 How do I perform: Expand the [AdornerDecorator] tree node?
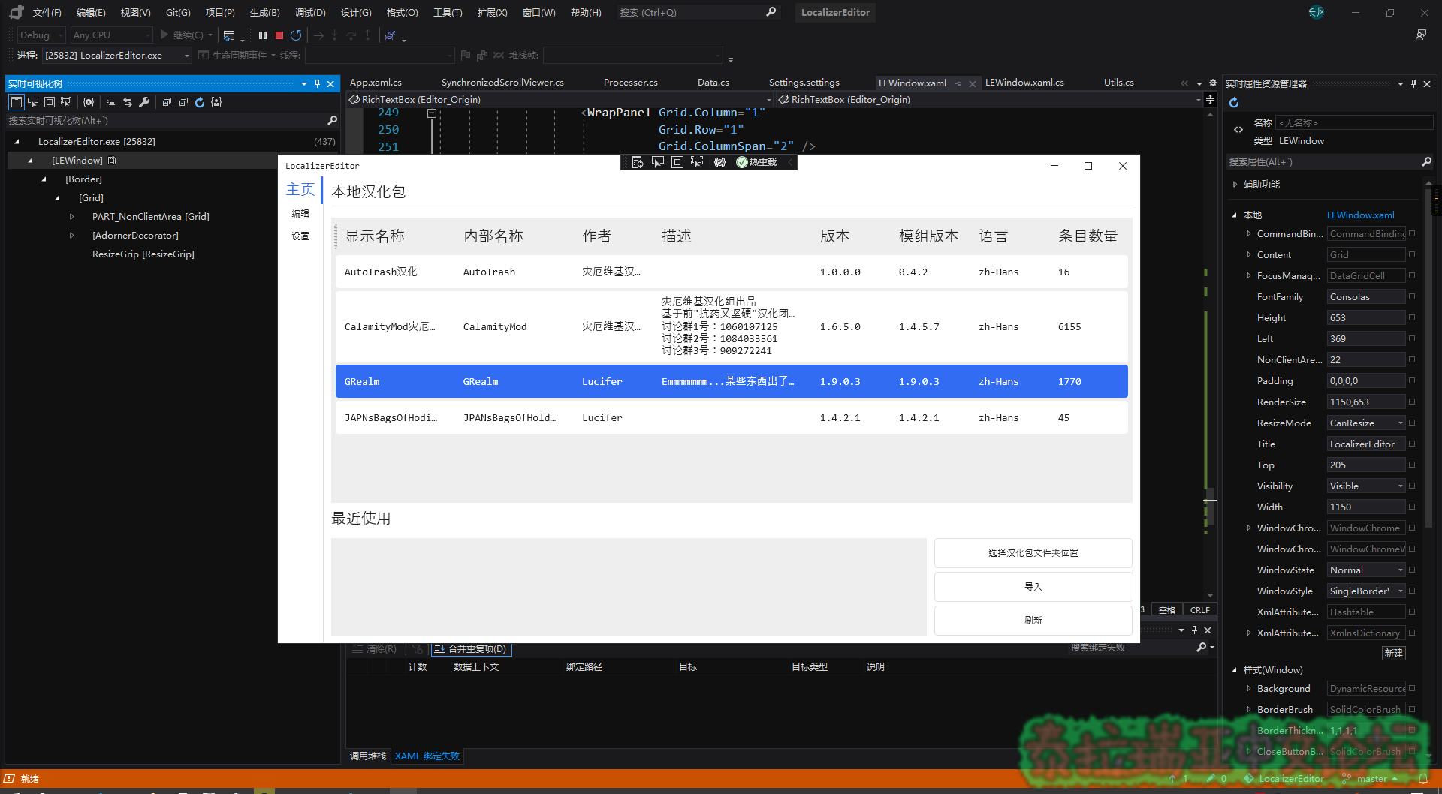pyautogui.click(x=72, y=236)
